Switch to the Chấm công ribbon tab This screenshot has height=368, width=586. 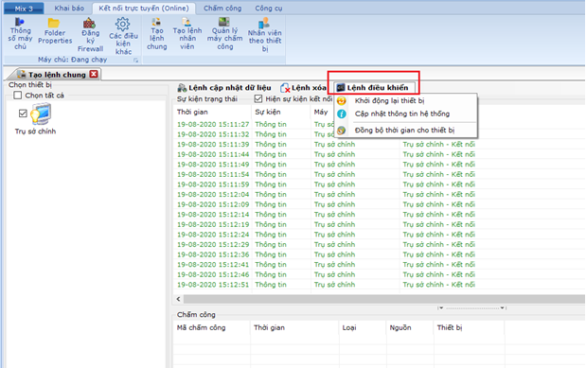tap(222, 8)
